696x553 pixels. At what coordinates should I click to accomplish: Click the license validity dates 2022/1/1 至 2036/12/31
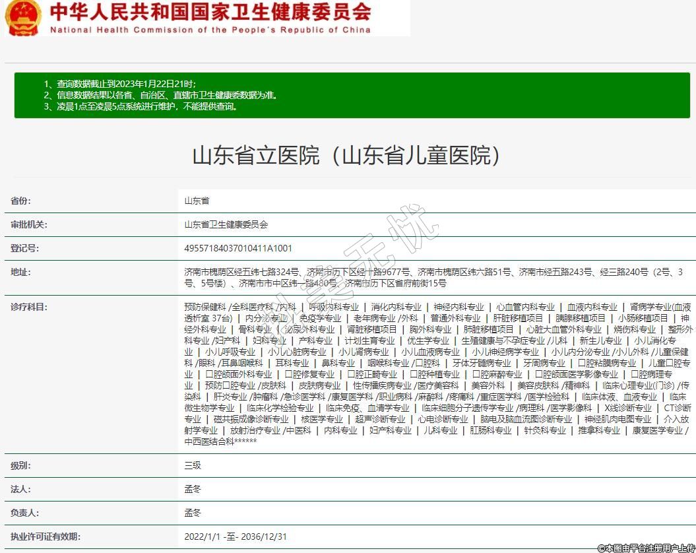click(236, 537)
